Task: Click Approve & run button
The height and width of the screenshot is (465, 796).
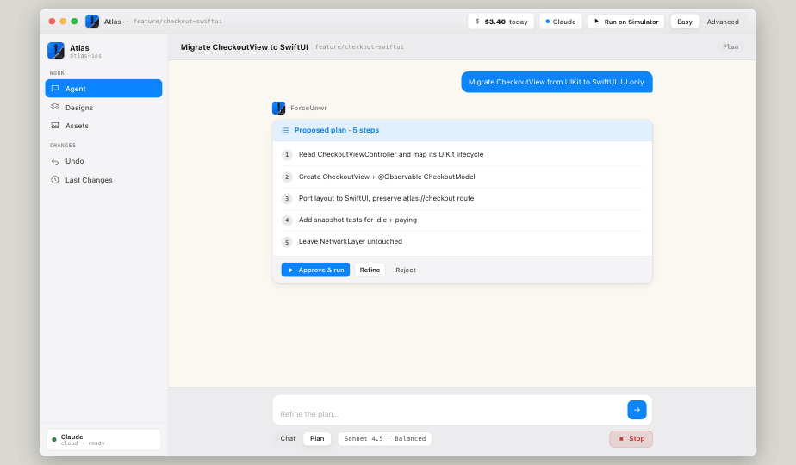Action: pyautogui.click(x=315, y=270)
